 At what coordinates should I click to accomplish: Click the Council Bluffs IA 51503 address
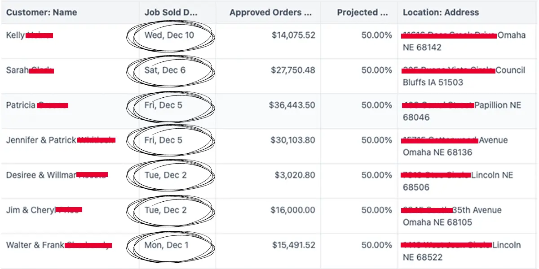point(463,76)
